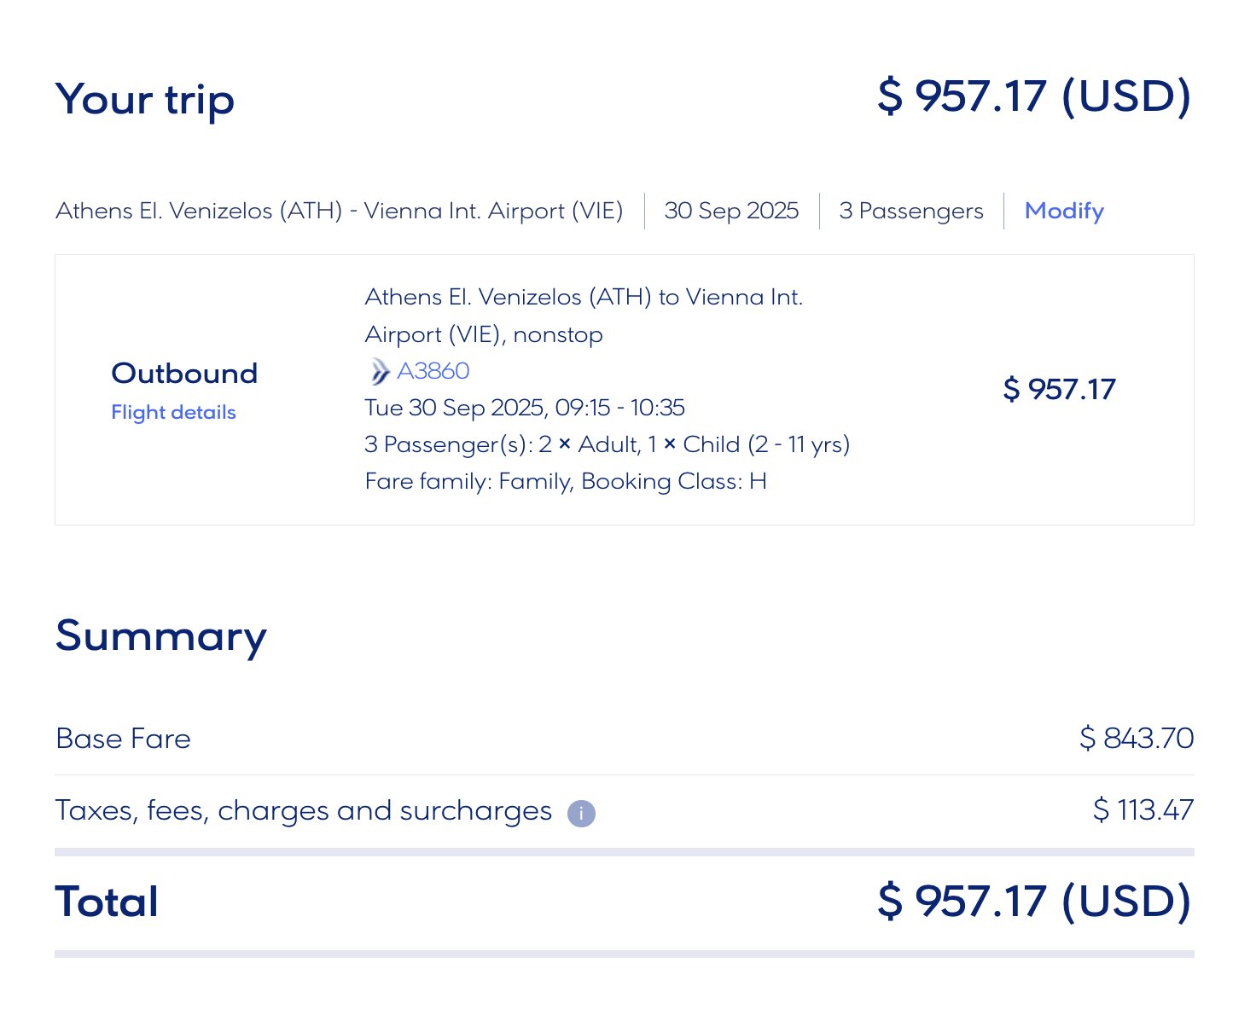
Task: Click the 30 Sep 2025 date in header
Action: [731, 211]
